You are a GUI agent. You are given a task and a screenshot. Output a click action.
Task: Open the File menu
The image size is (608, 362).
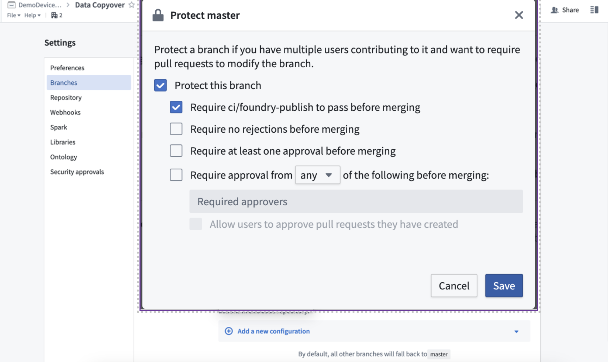point(13,15)
